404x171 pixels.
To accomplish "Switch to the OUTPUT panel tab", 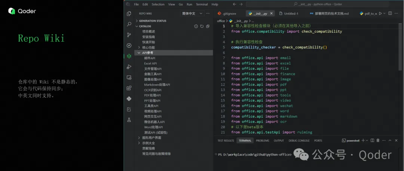I will pyautogui.click(x=279, y=141).
